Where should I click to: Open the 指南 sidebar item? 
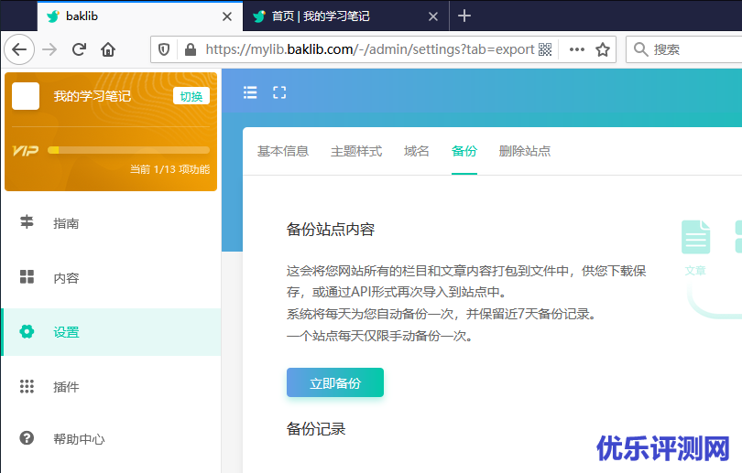point(66,223)
